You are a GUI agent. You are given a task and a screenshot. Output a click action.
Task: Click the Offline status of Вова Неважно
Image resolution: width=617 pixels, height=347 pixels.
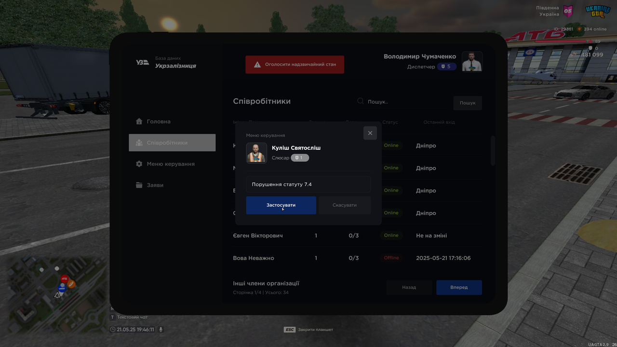click(x=391, y=258)
